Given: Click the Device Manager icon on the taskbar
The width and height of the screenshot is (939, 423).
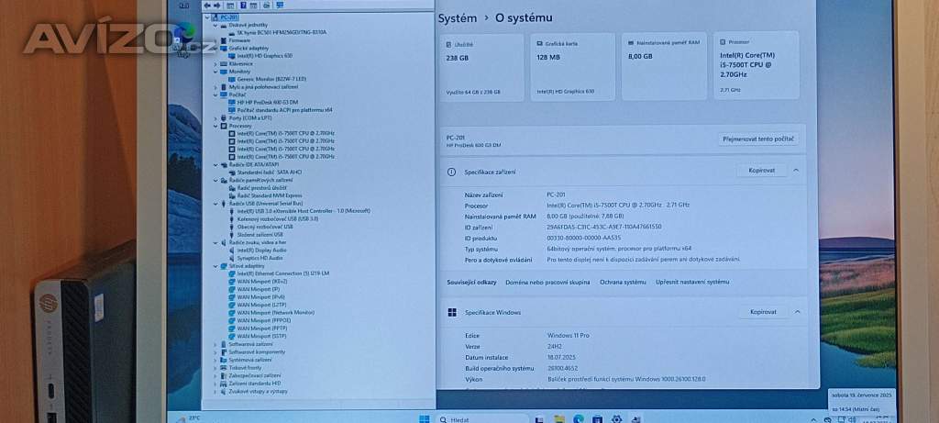Looking at the screenshot, I should (636, 419).
